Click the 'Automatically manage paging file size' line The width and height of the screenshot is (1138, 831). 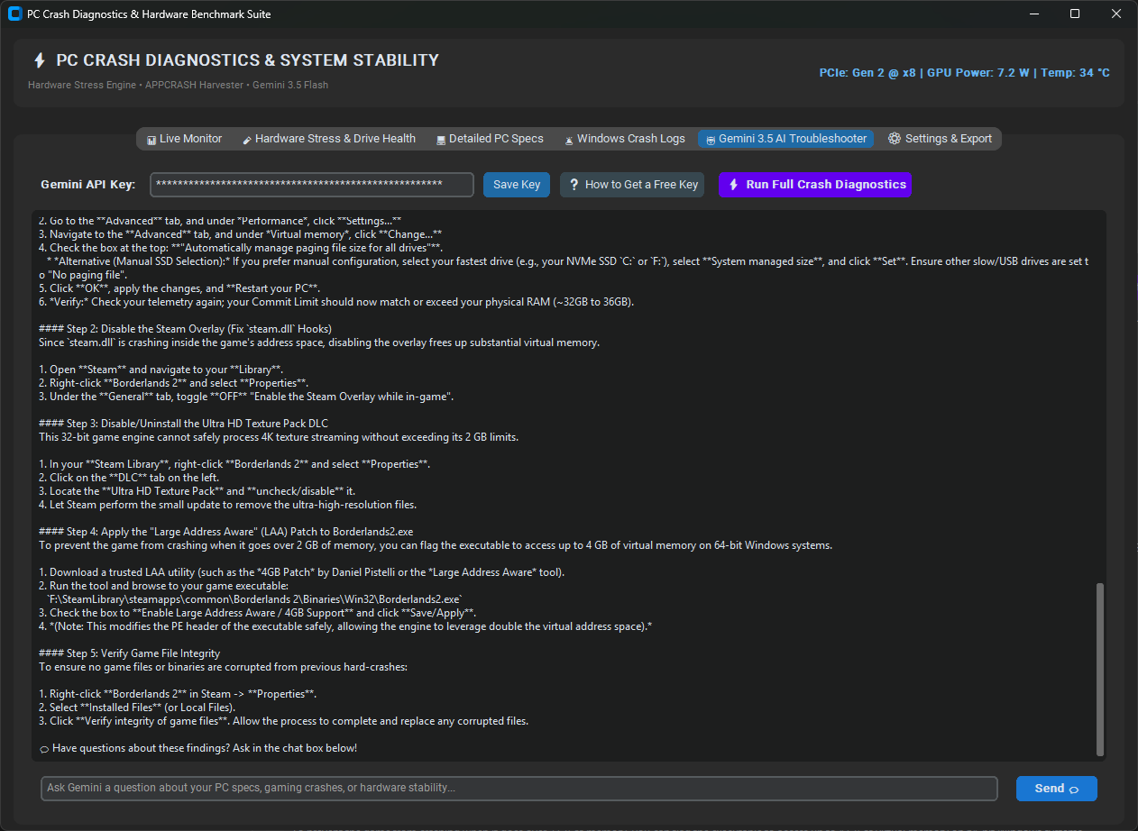(242, 248)
